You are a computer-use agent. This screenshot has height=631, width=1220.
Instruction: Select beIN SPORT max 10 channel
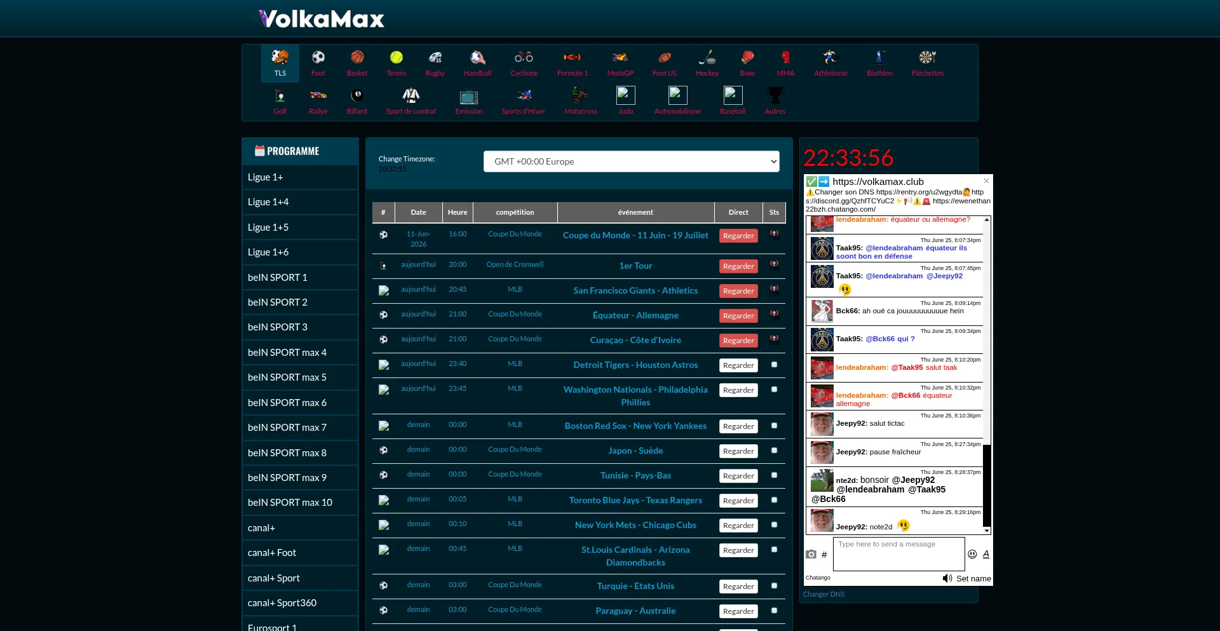[300, 503]
